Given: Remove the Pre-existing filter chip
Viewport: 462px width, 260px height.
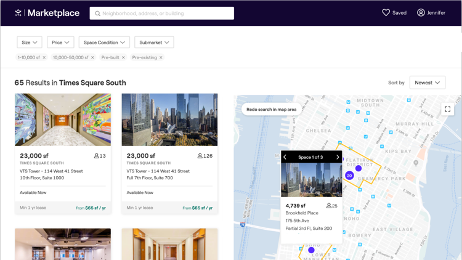Looking at the screenshot, I should [x=161, y=57].
